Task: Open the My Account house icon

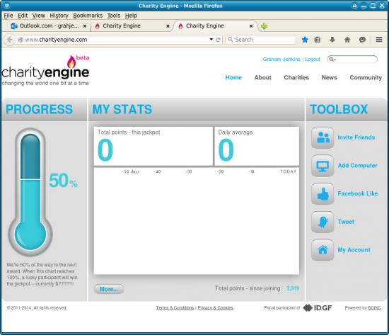Action: 323,250
